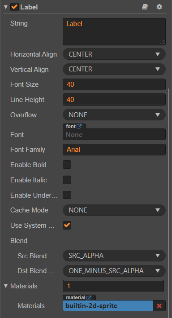Screen dimensions: 172x318
Task: Click the Font Size input field
Action: (114, 84)
